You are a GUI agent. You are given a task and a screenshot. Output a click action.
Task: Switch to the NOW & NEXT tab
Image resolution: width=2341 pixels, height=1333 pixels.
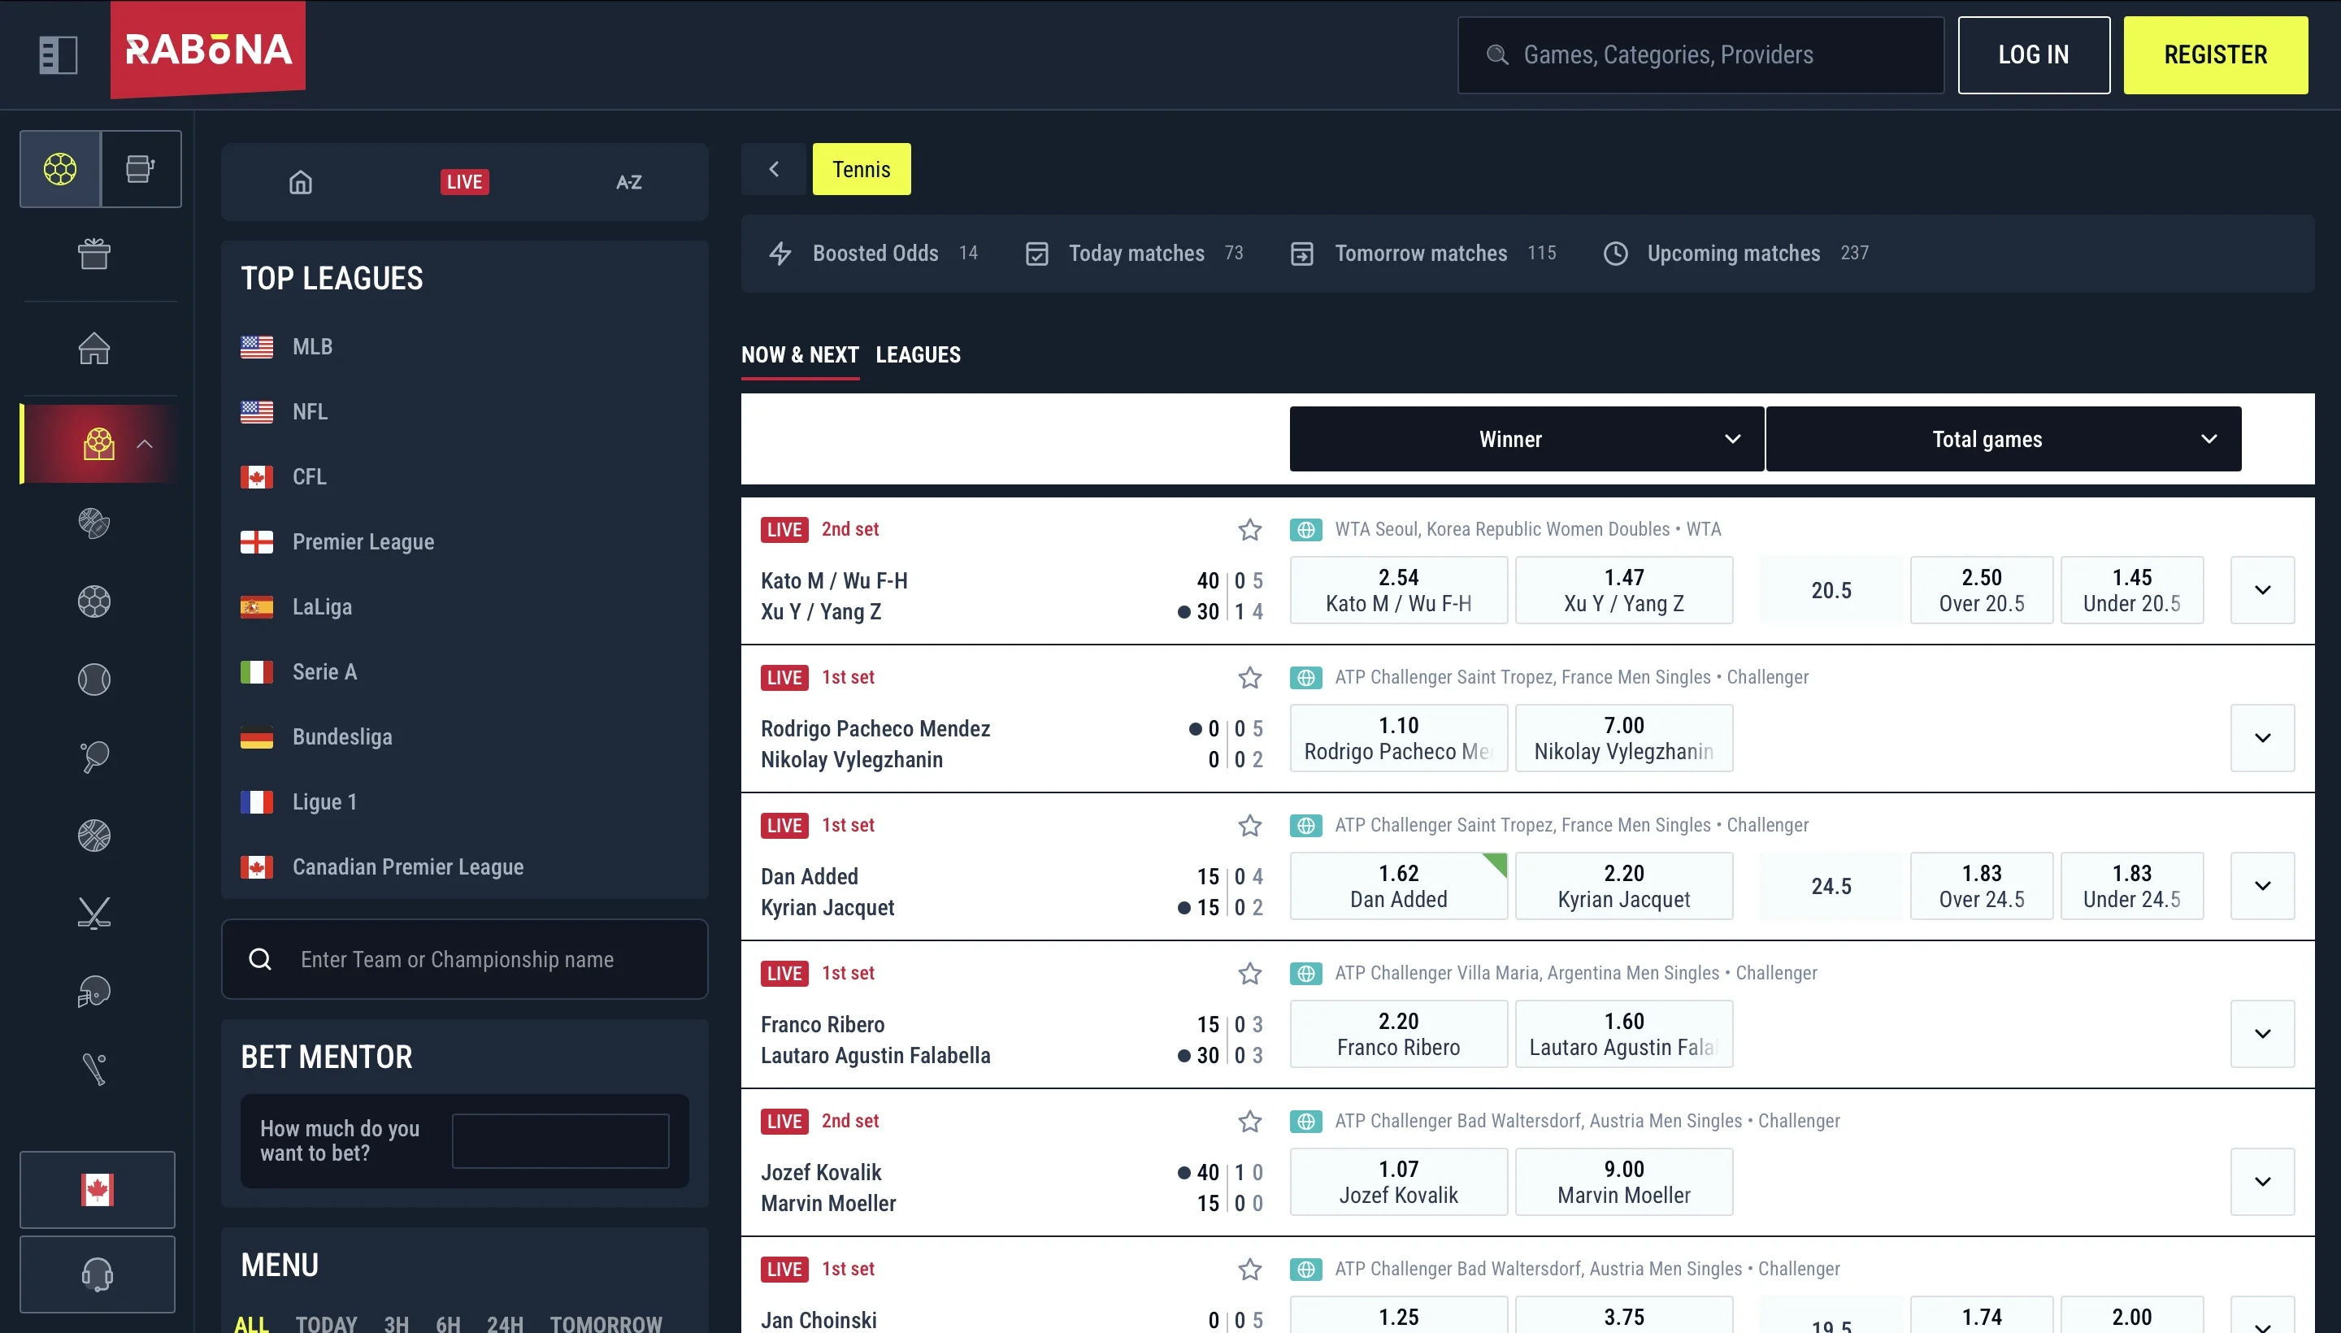[799, 355]
